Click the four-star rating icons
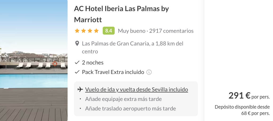 pos(87,31)
